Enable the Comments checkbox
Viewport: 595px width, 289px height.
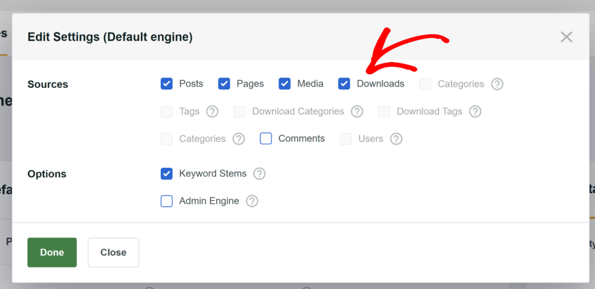pos(266,139)
